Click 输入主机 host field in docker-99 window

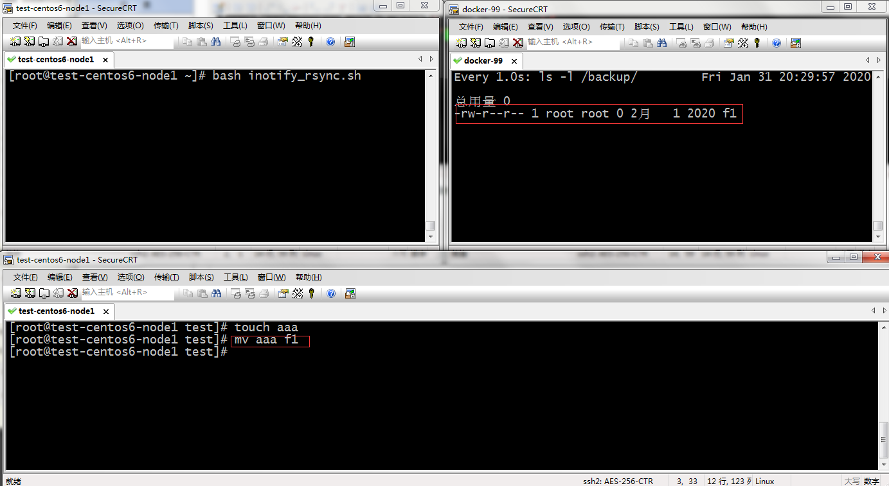point(572,42)
